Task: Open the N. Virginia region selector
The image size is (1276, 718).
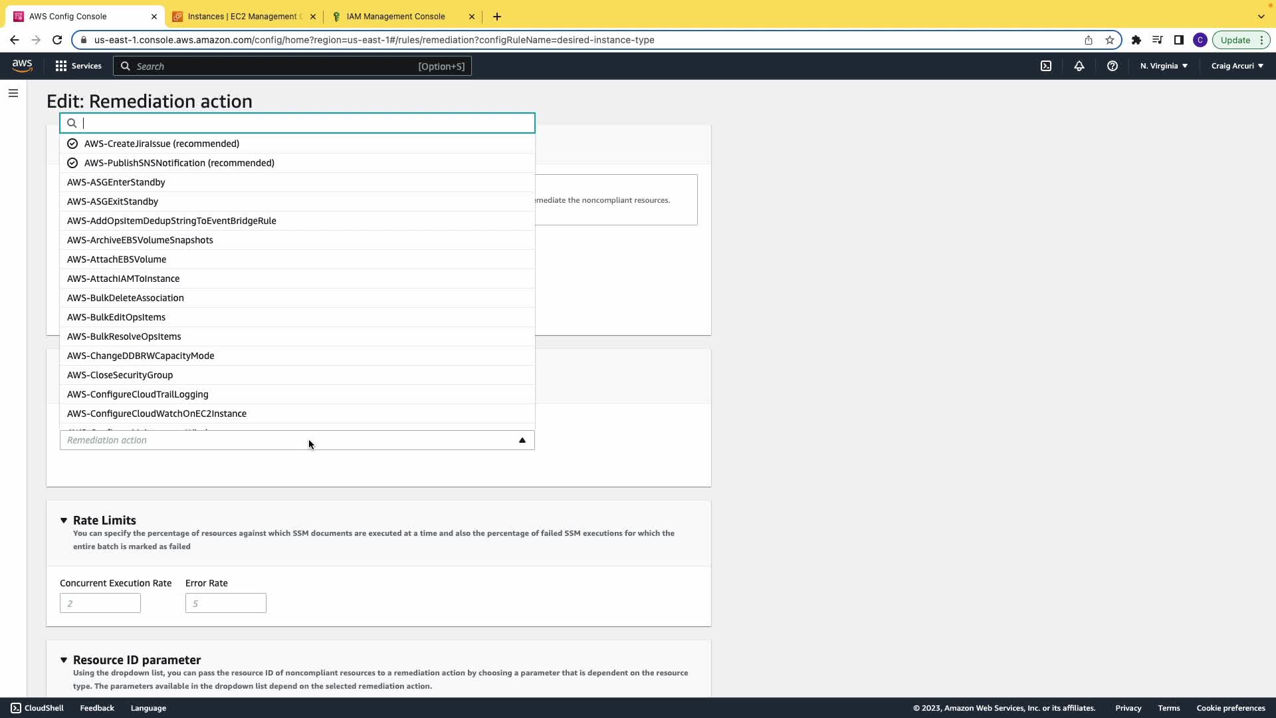Action: pos(1164,66)
